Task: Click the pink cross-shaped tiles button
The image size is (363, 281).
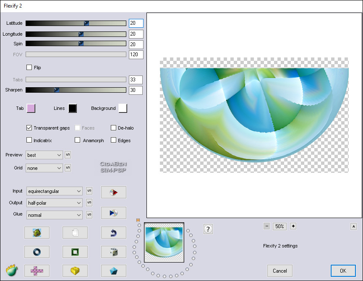Action: click(37, 271)
